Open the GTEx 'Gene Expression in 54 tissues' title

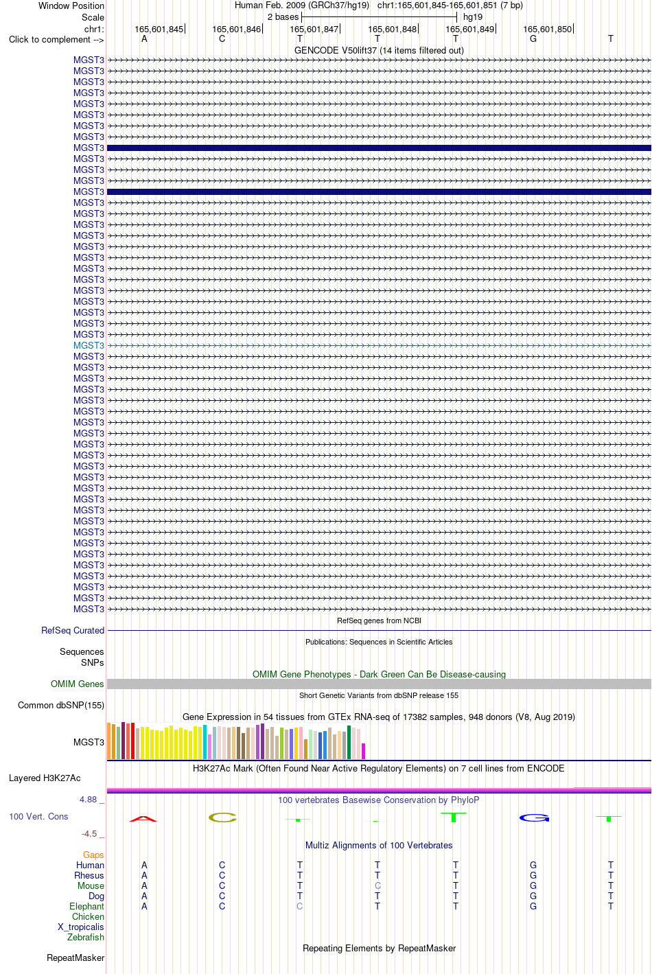coord(379,717)
